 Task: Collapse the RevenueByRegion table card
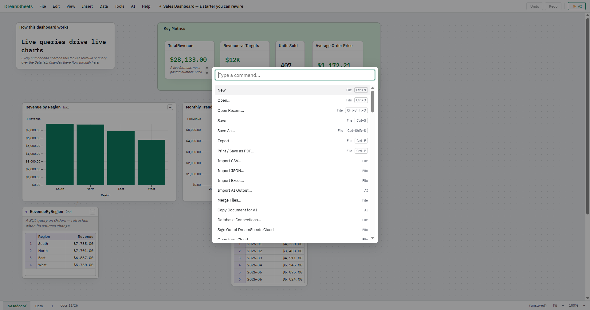(x=92, y=212)
